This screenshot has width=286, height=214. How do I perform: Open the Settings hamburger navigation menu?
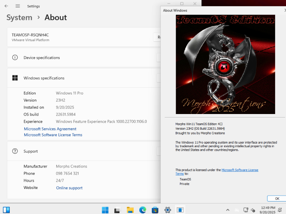tap(18, 6)
